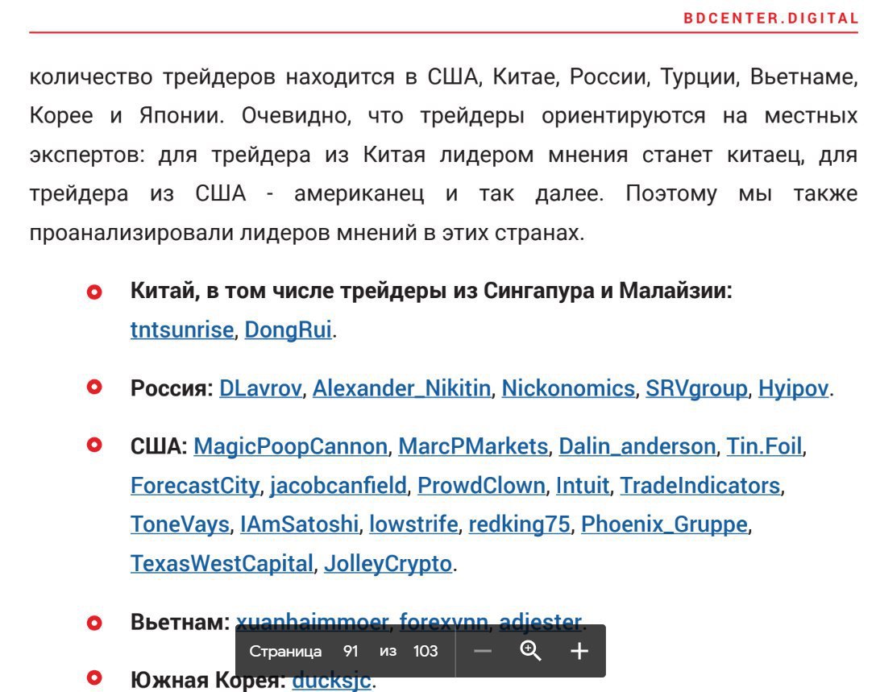Screen dimensions: 876x692
Task: Open the ProwdClown link
Action: pyautogui.click(x=481, y=485)
